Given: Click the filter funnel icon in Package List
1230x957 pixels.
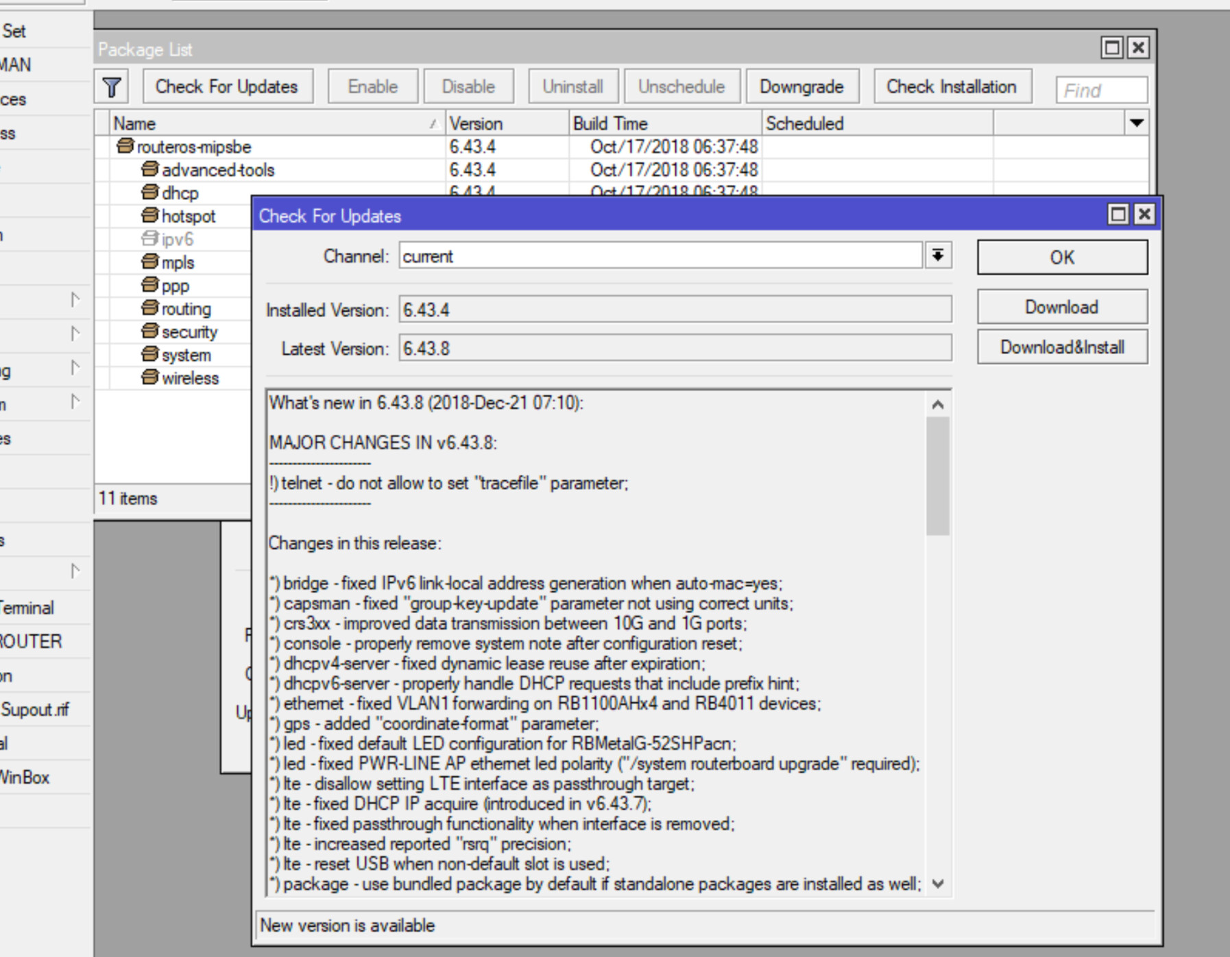Looking at the screenshot, I should pyautogui.click(x=112, y=87).
